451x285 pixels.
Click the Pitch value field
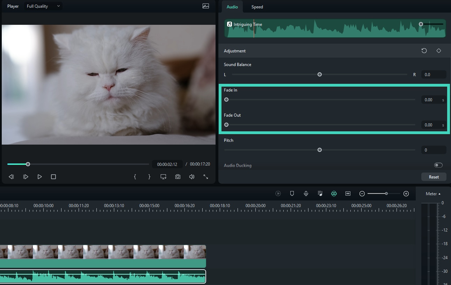(x=434, y=150)
